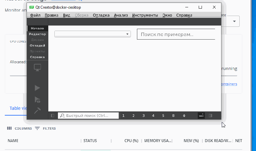Image resolution: width=256 pixels, height=151 pixels.
Task: Maximize the Qt Creator window
Action: pos(200,7)
